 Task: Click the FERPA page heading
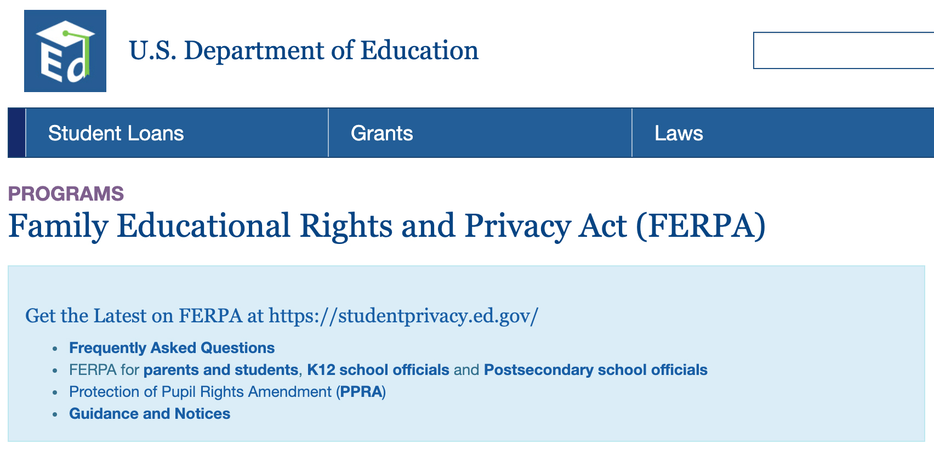click(387, 225)
